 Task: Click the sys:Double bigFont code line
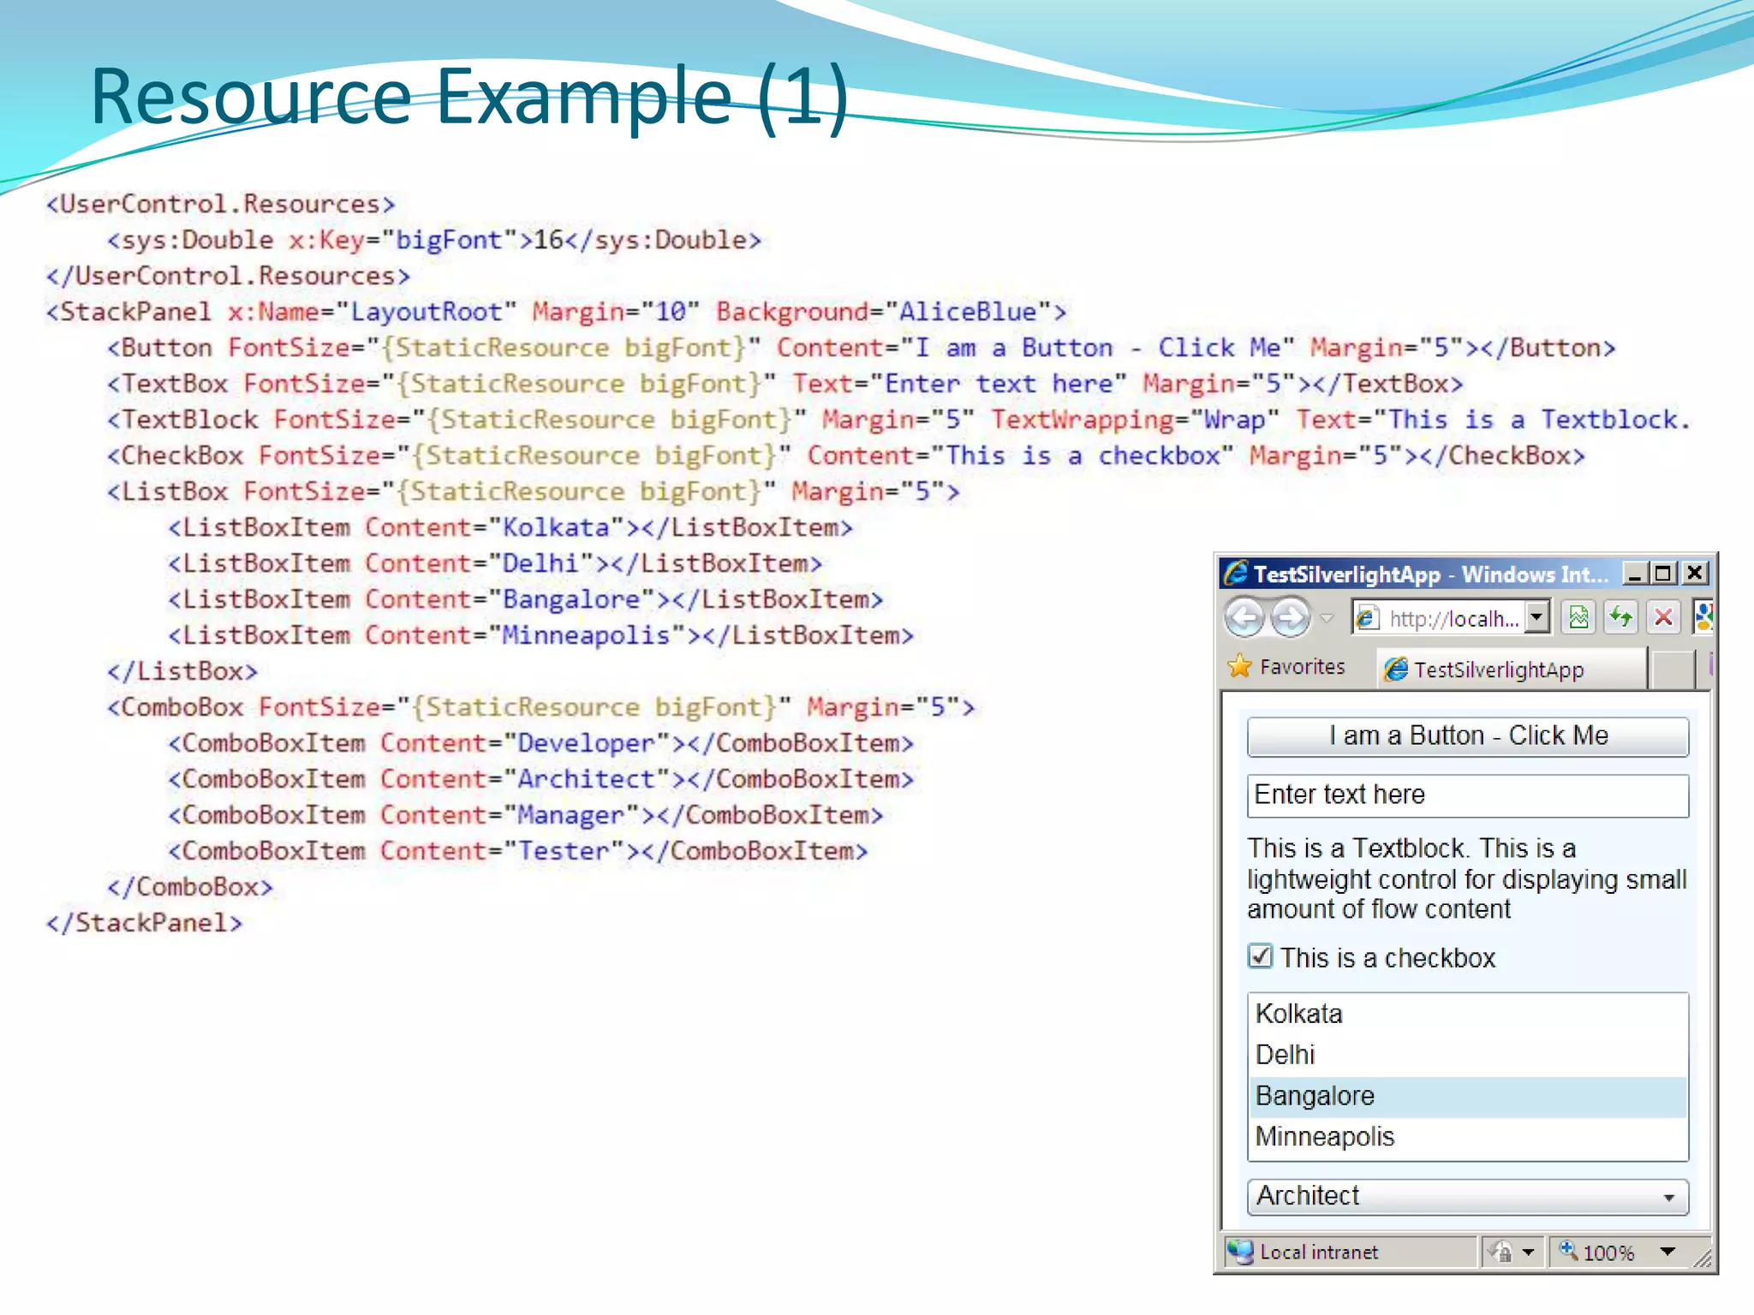pos(434,241)
